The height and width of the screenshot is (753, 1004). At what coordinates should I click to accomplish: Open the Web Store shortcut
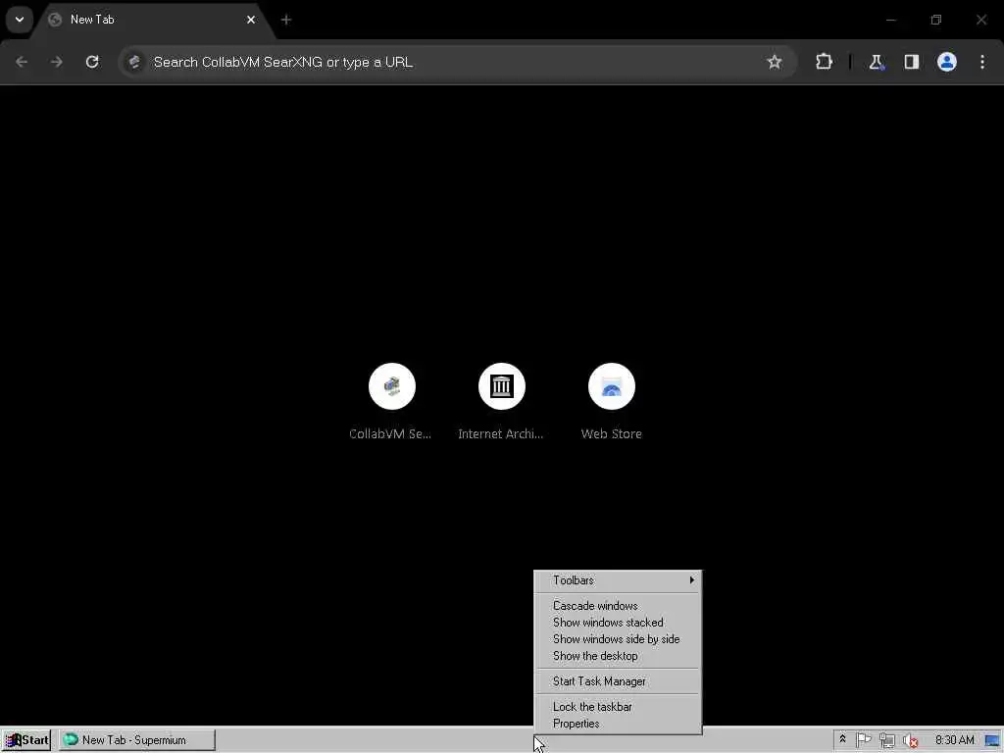tap(612, 401)
